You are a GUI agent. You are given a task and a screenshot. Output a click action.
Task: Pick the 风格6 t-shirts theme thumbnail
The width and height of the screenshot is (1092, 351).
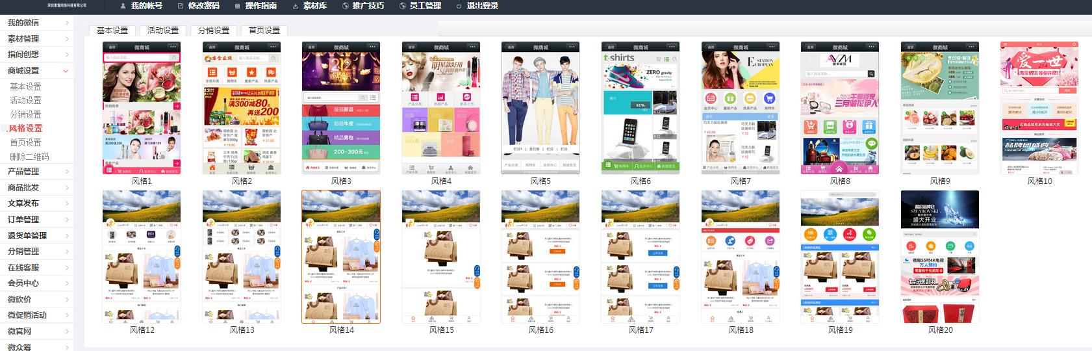[641, 109]
